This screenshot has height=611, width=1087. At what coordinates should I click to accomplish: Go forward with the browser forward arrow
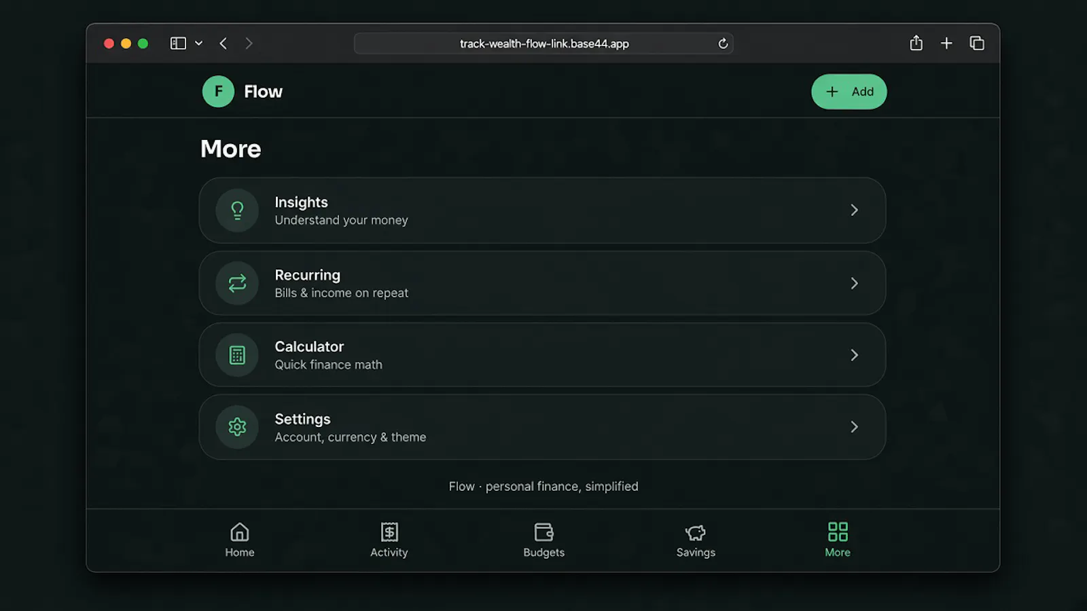coord(249,43)
